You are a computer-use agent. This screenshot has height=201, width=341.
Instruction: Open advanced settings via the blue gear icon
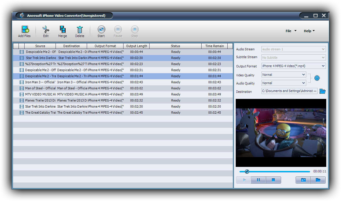(x=317, y=78)
